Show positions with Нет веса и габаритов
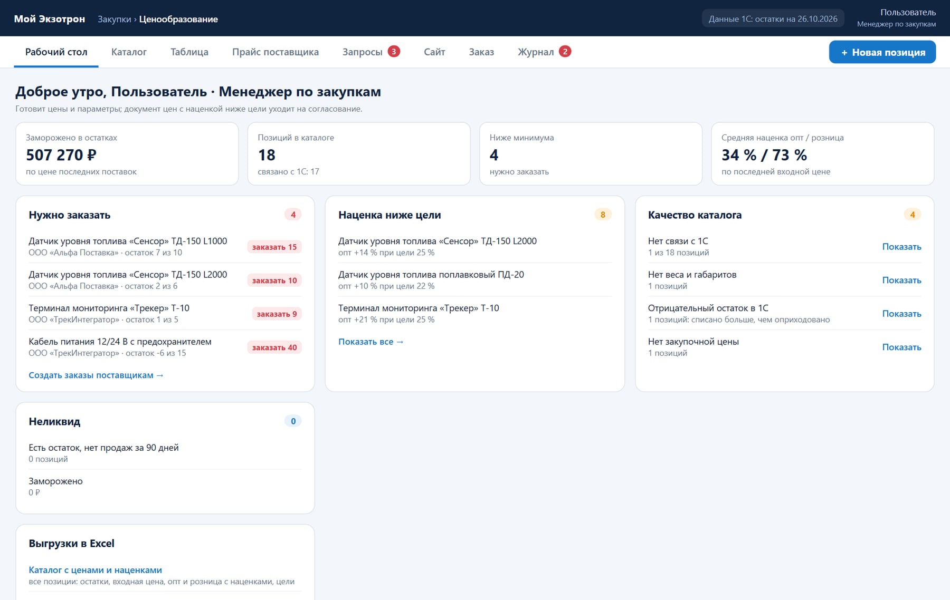Screen dimensions: 950x600 [901, 280]
